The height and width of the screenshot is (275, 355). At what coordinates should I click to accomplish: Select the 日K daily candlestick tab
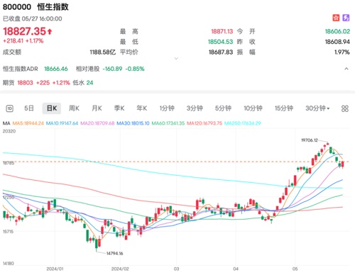pyautogui.click(x=52, y=108)
